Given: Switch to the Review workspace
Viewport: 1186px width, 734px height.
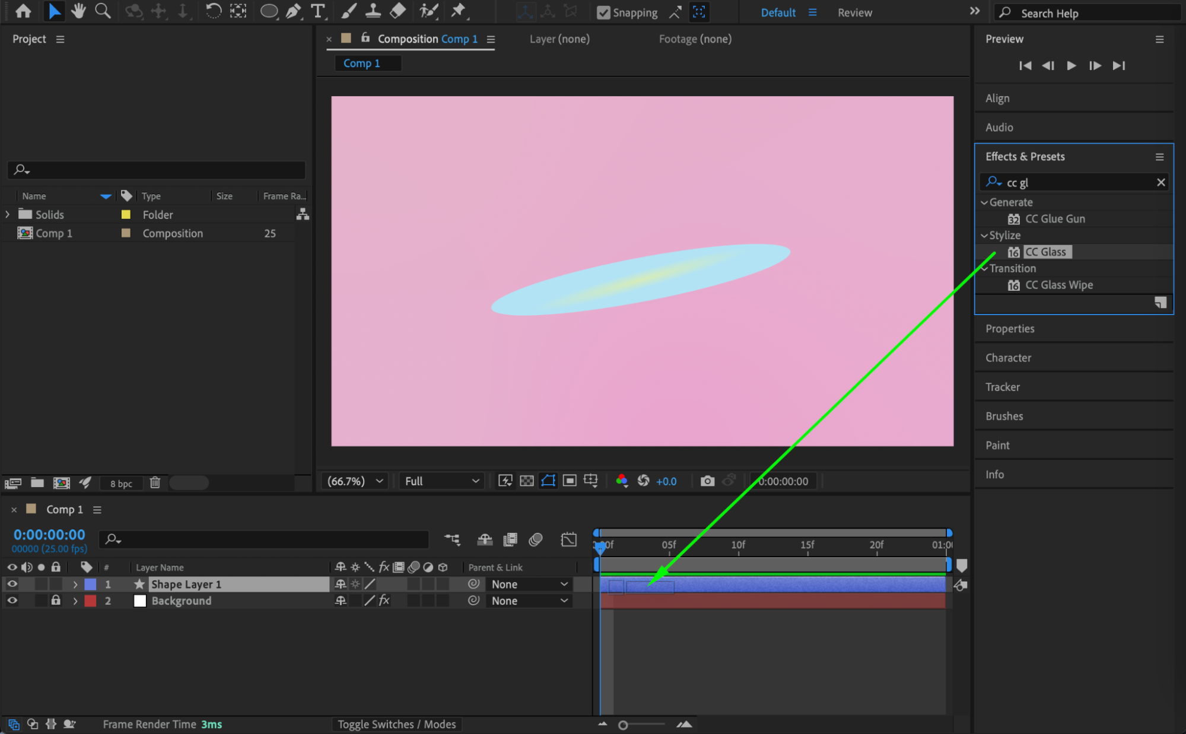Looking at the screenshot, I should 854,12.
